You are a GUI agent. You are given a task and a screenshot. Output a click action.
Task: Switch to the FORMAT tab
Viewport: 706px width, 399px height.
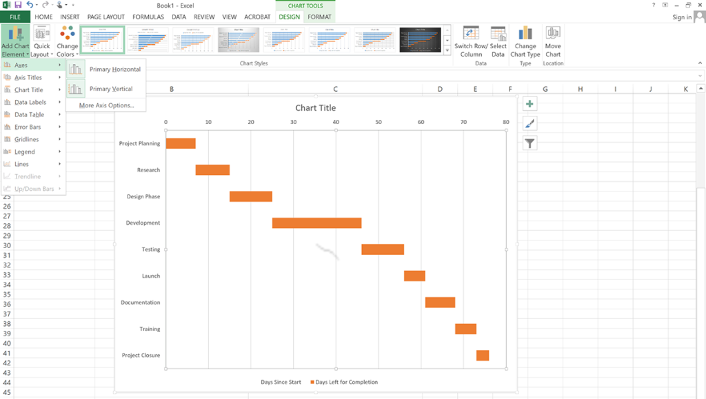[319, 17]
